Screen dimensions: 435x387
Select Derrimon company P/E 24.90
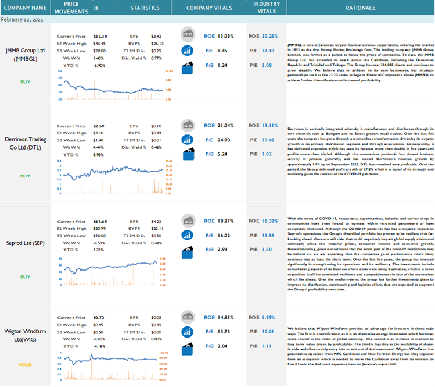pyautogui.click(x=224, y=140)
